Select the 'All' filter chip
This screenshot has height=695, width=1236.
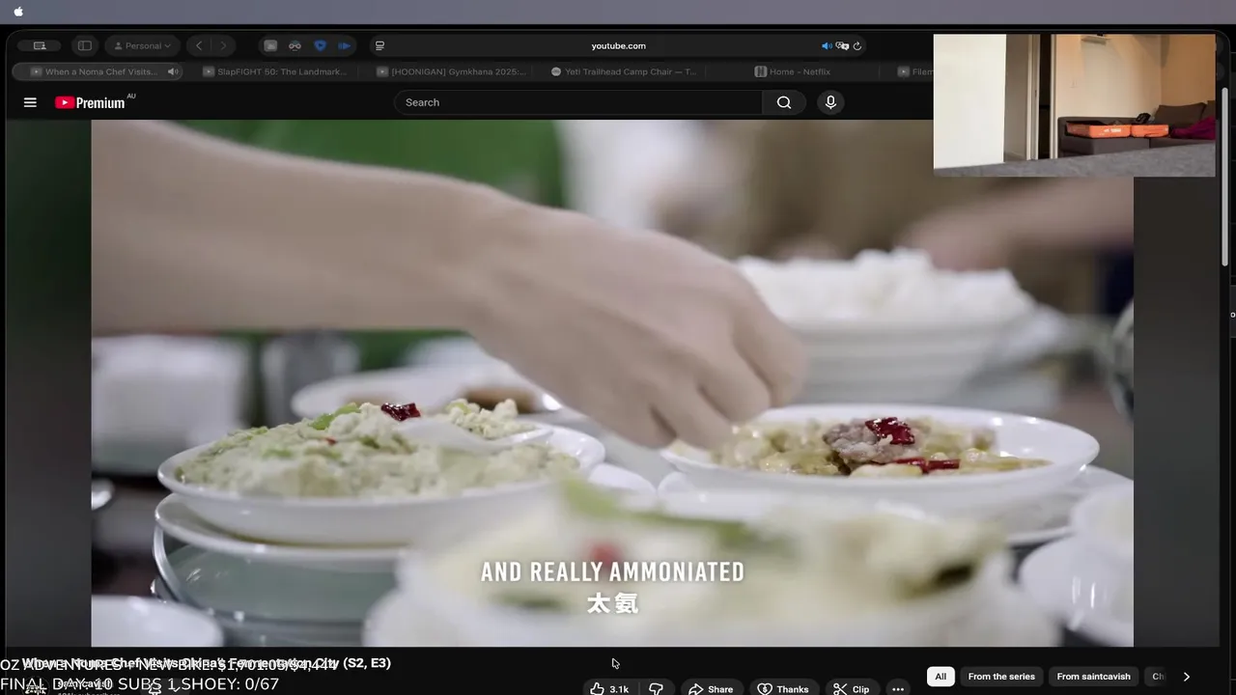tap(941, 677)
